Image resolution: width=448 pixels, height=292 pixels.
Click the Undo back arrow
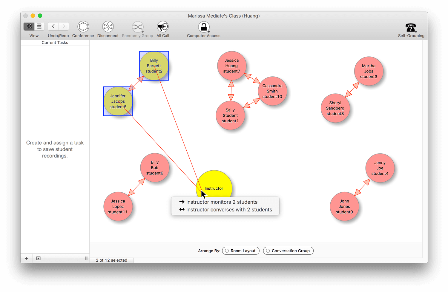53,26
